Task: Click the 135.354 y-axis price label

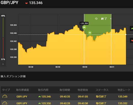Action: click(x=13, y=25)
